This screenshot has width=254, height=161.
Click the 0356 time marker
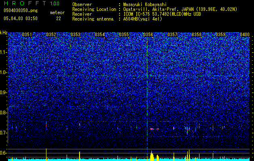(x=148, y=35)
